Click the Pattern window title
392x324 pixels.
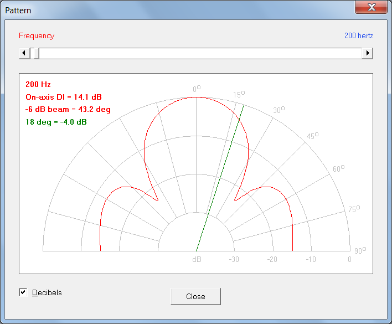coord(18,11)
